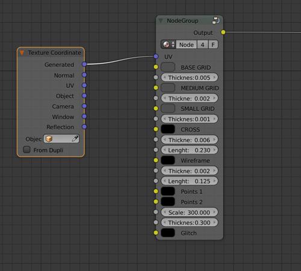This screenshot has width=301, height=271.
Task: Click the Node name field
Action: pyautogui.click(x=187, y=45)
